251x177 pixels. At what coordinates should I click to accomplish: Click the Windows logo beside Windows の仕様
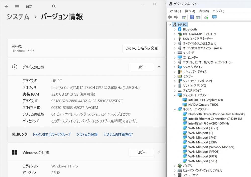point(14,152)
